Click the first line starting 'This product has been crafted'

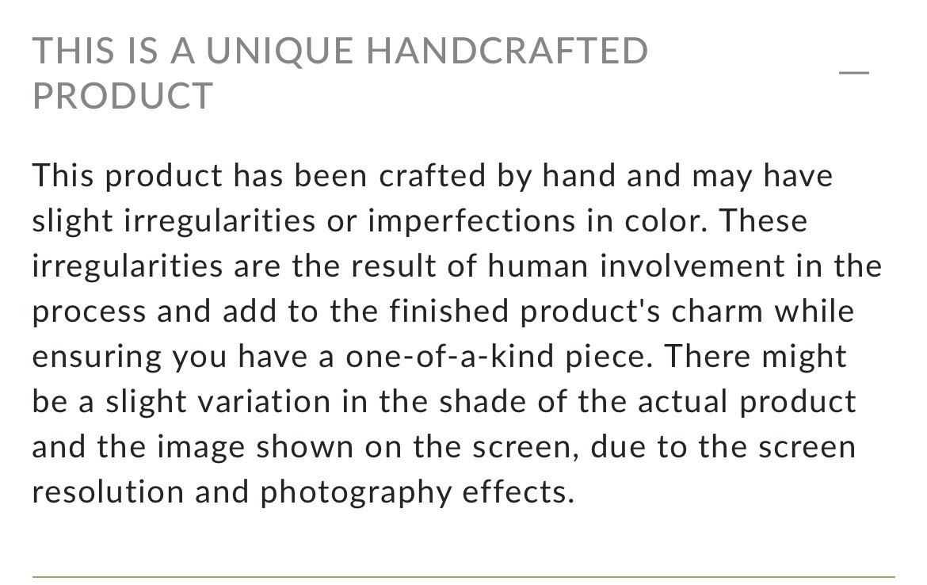point(432,175)
